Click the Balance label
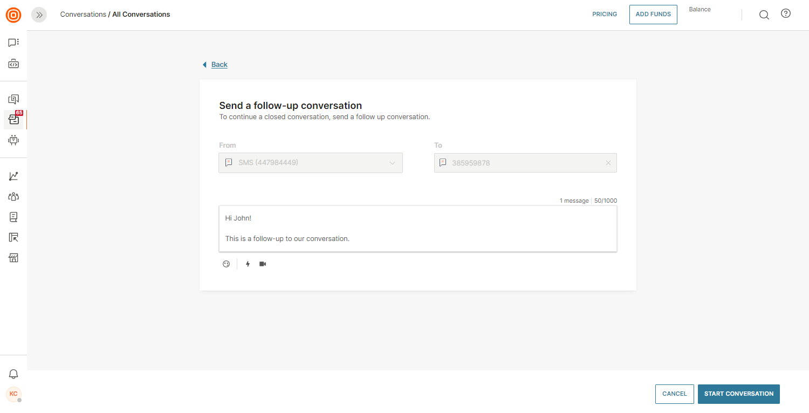This screenshot has width=809, height=413. coord(700,10)
